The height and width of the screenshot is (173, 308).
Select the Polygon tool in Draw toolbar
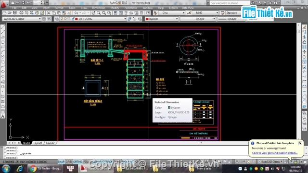(3, 42)
